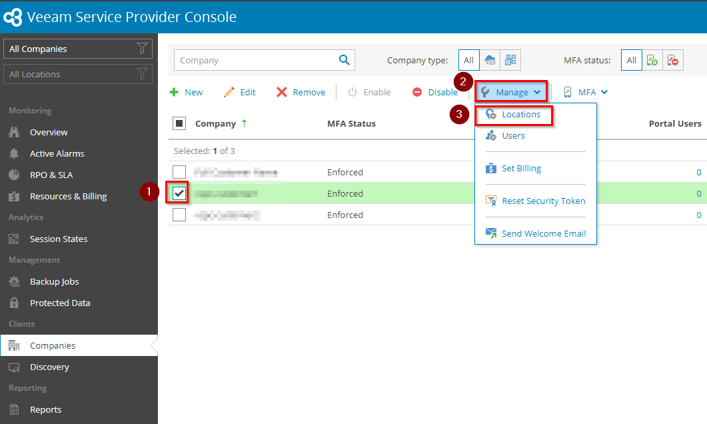Click the power Enable icon
Image resolution: width=707 pixels, height=424 pixels.
353,92
